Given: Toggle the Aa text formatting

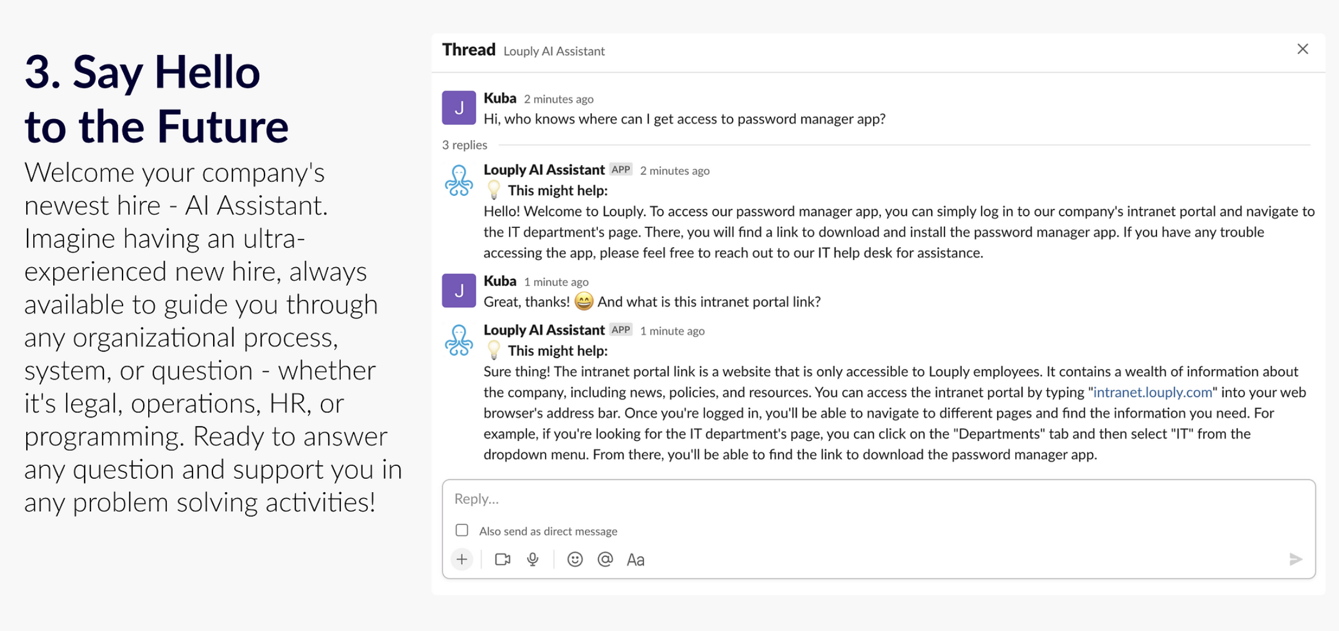Looking at the screenshot, I should click(x=636, y=560).
